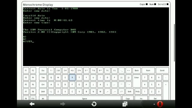Tap the Ins key
Image resolution: width=192 pixels, height=108 pixels.
(141, 98)
